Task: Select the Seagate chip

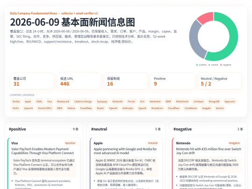Action: tap(206, 108)
